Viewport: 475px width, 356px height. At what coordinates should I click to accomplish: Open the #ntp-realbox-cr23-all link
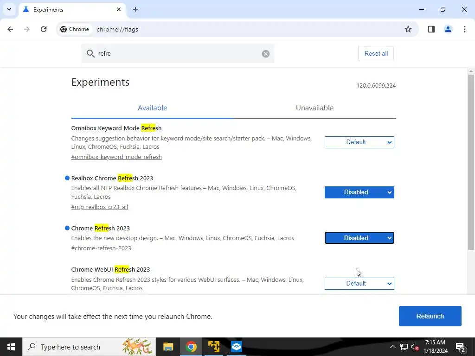click(x=99, y=207)
